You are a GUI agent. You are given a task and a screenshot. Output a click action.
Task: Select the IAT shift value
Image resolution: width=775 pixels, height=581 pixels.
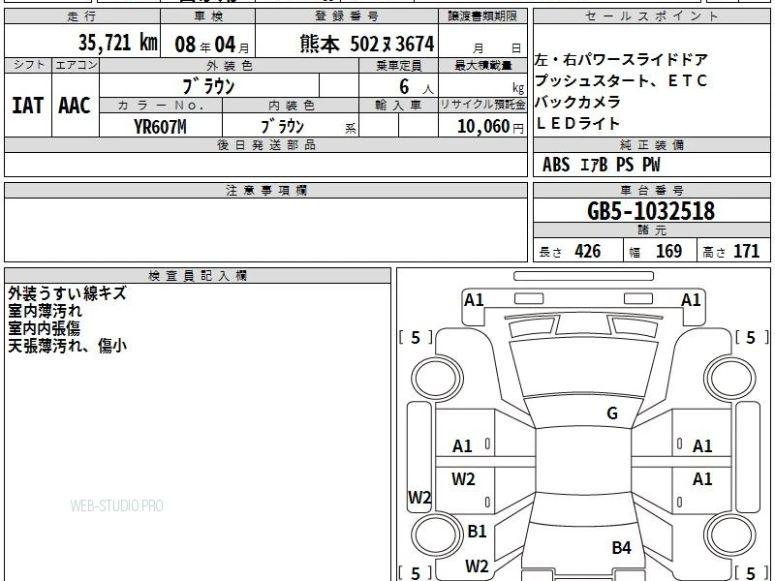point(28,106)
